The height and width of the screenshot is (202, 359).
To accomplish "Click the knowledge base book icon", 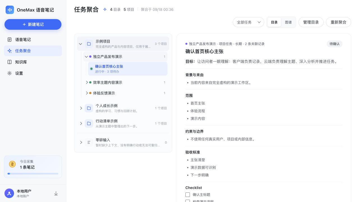I will pyautogui.click(x=10, y=62).
